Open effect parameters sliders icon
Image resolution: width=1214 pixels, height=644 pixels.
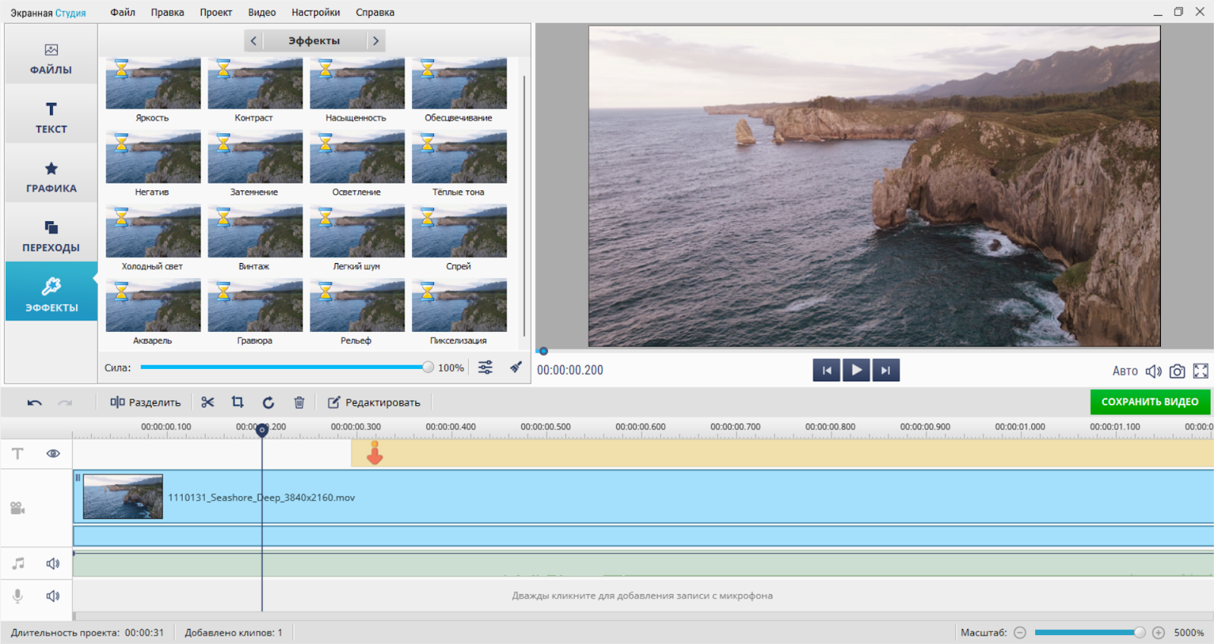486,367
